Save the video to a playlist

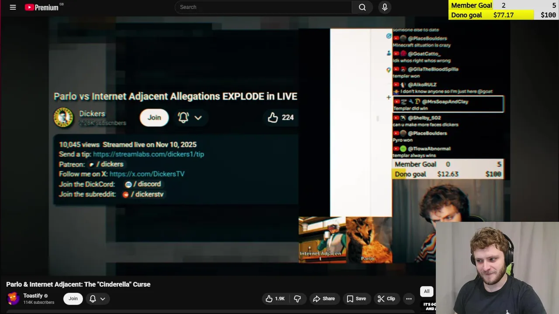pos(356,299)
